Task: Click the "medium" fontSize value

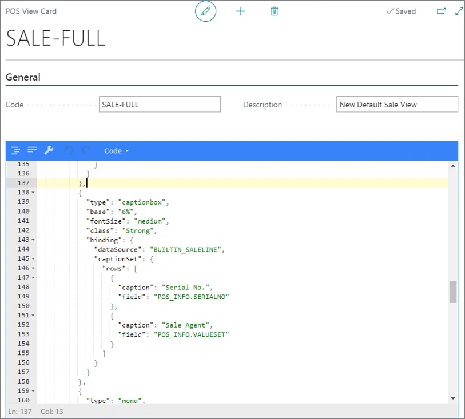Action: tap(149, 221)
